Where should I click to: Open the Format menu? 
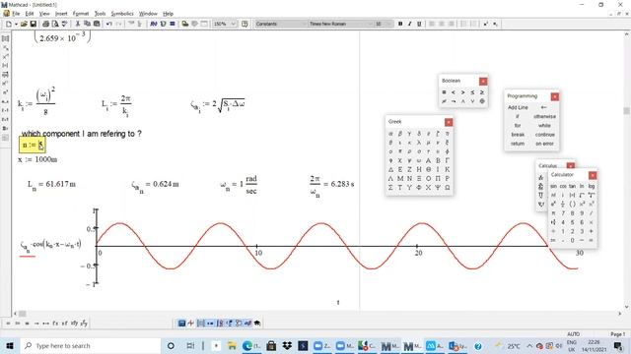click(x=81, y=14)
